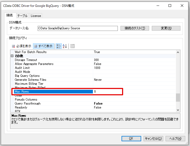
Task: Collapse the その他 category
Action: tap(12, 56)
